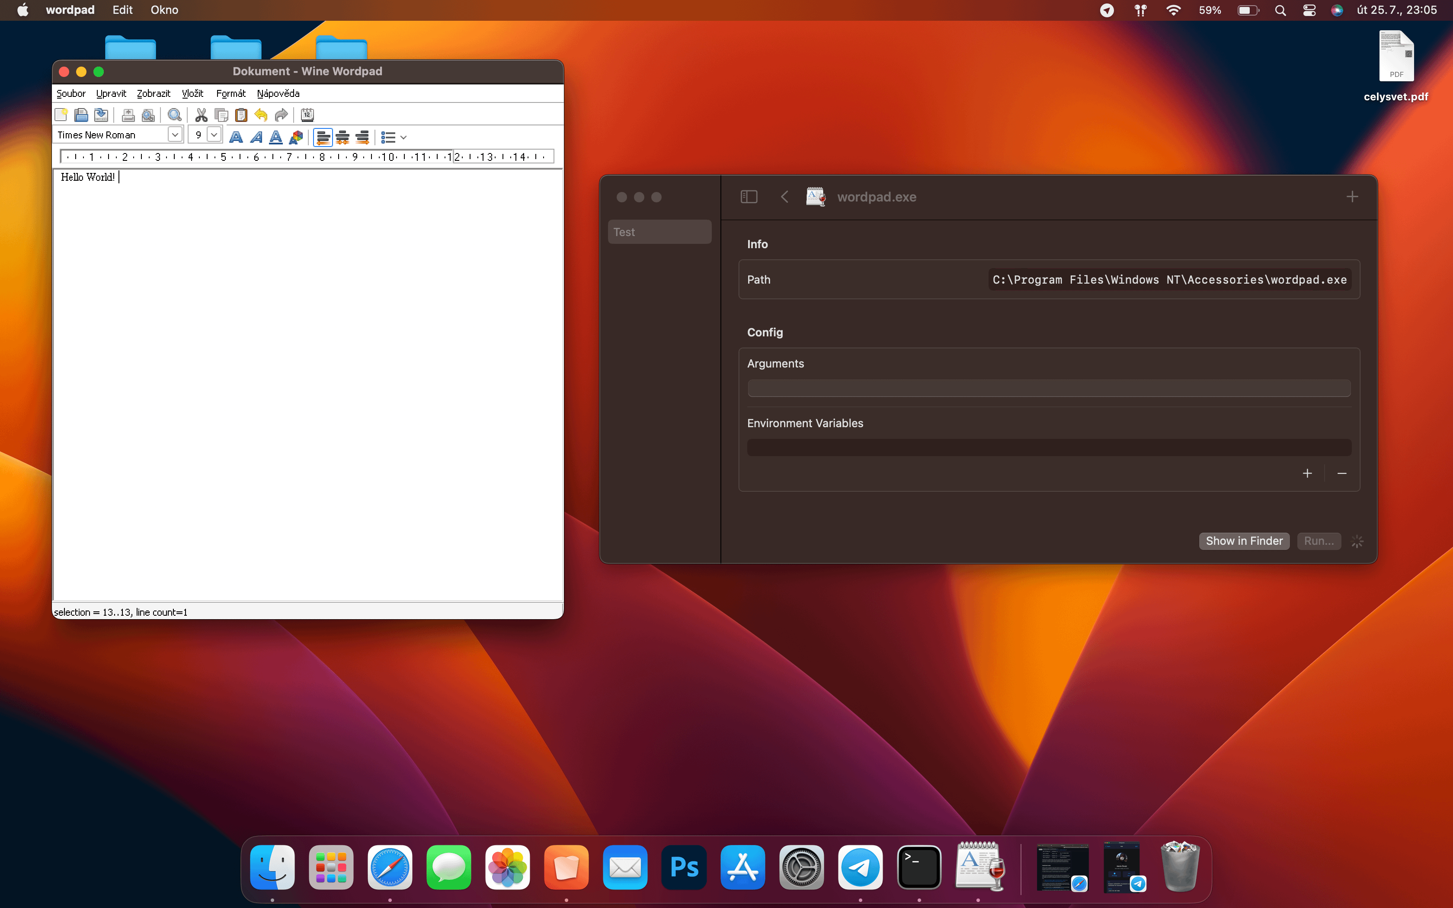The width and height of the screenshot is (1453, 908).
Task: Open System Settings from the Dock
Action: coord(802,867)
